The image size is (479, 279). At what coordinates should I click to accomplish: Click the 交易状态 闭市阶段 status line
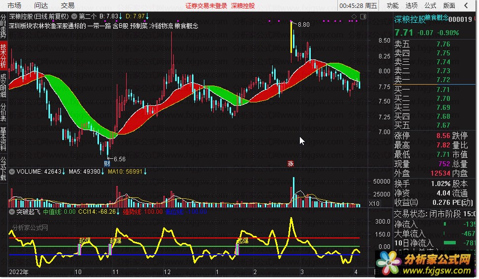click(x=434, y=214)
